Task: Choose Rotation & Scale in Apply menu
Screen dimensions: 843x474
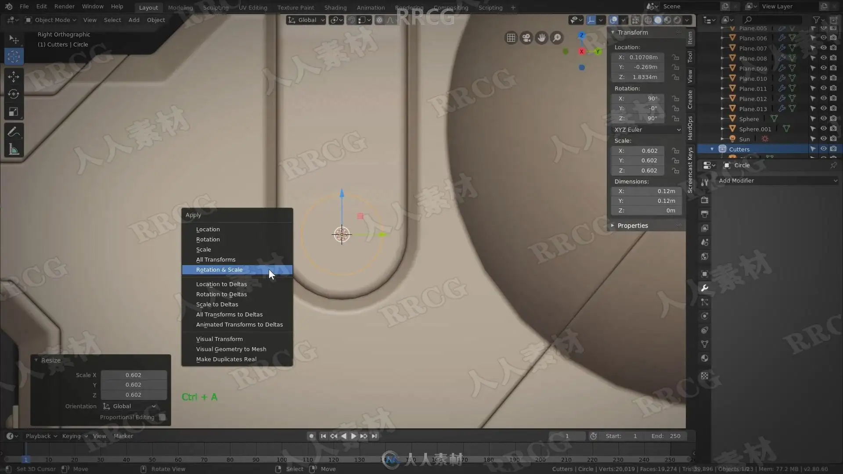Action: tap(220, 269)
